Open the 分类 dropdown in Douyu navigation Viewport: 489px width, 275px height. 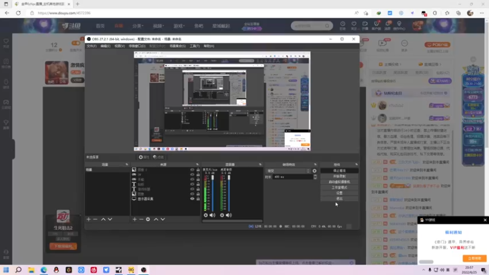138,26
